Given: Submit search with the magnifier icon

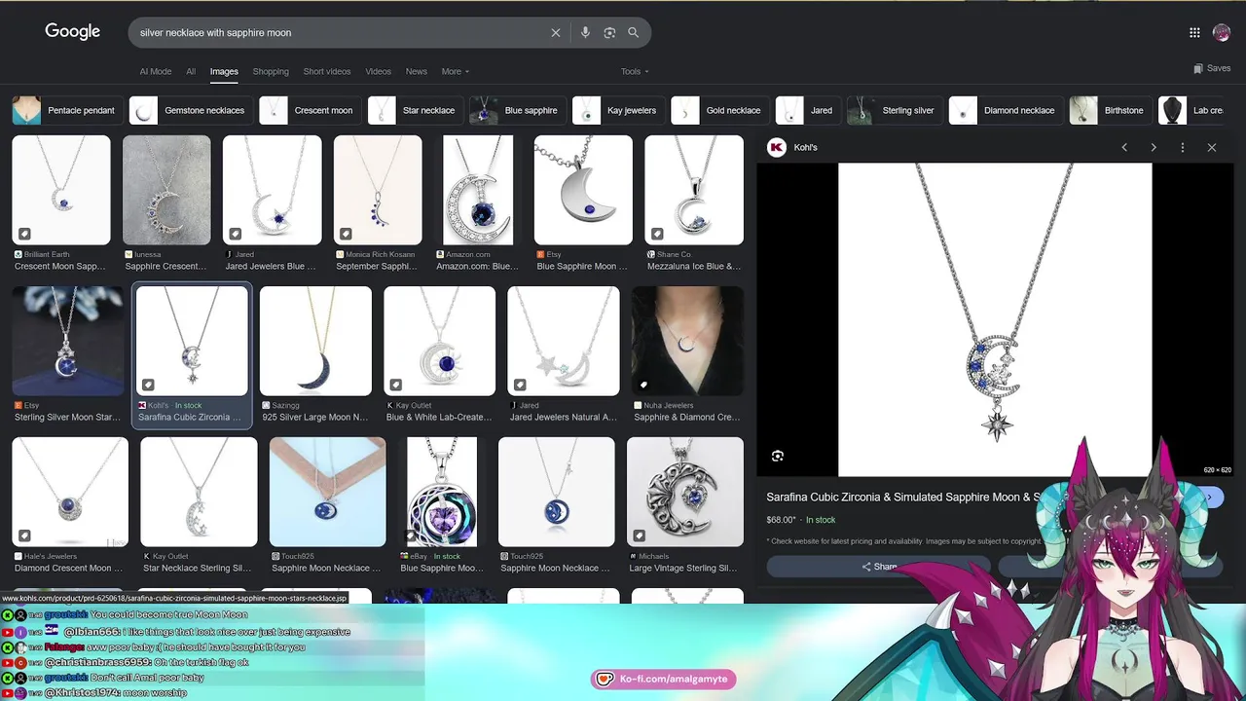Looking at the screenshot, I should pos(634,32).
